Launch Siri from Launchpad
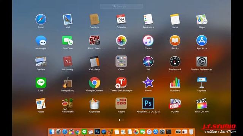This screenshot has width=243, height=136. [x=148, y=62]
